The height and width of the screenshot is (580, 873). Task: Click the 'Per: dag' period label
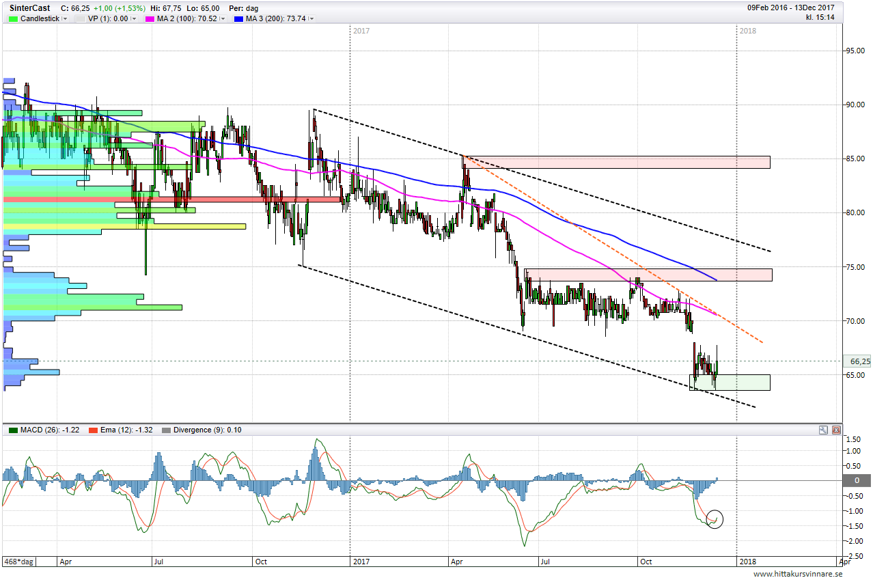click(243, 8)
